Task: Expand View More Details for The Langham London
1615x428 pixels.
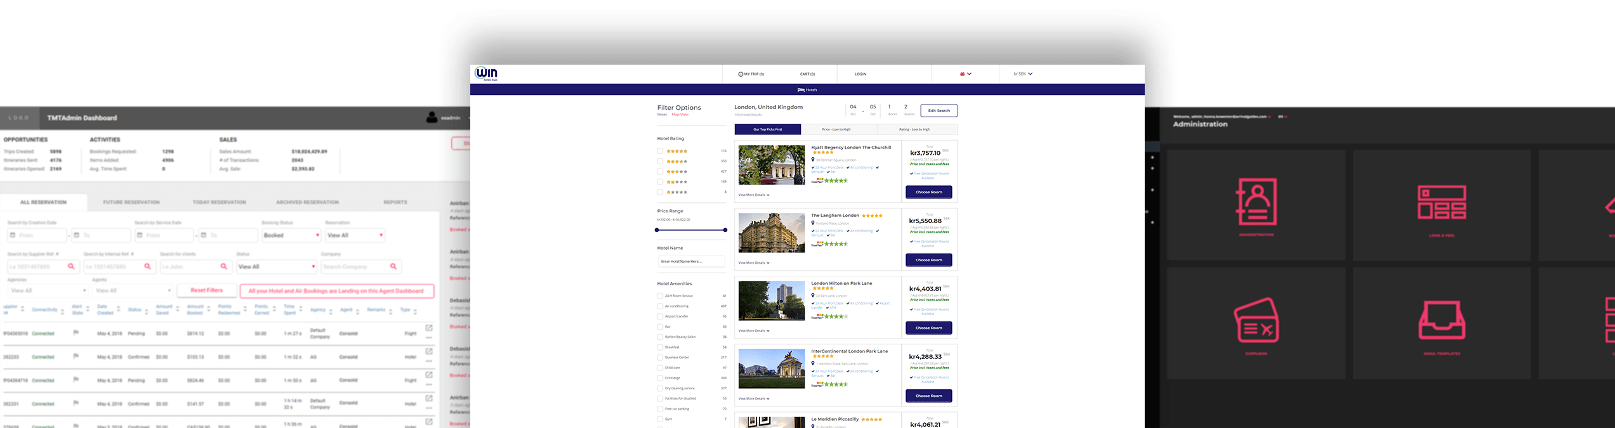Action: (753, 263)
